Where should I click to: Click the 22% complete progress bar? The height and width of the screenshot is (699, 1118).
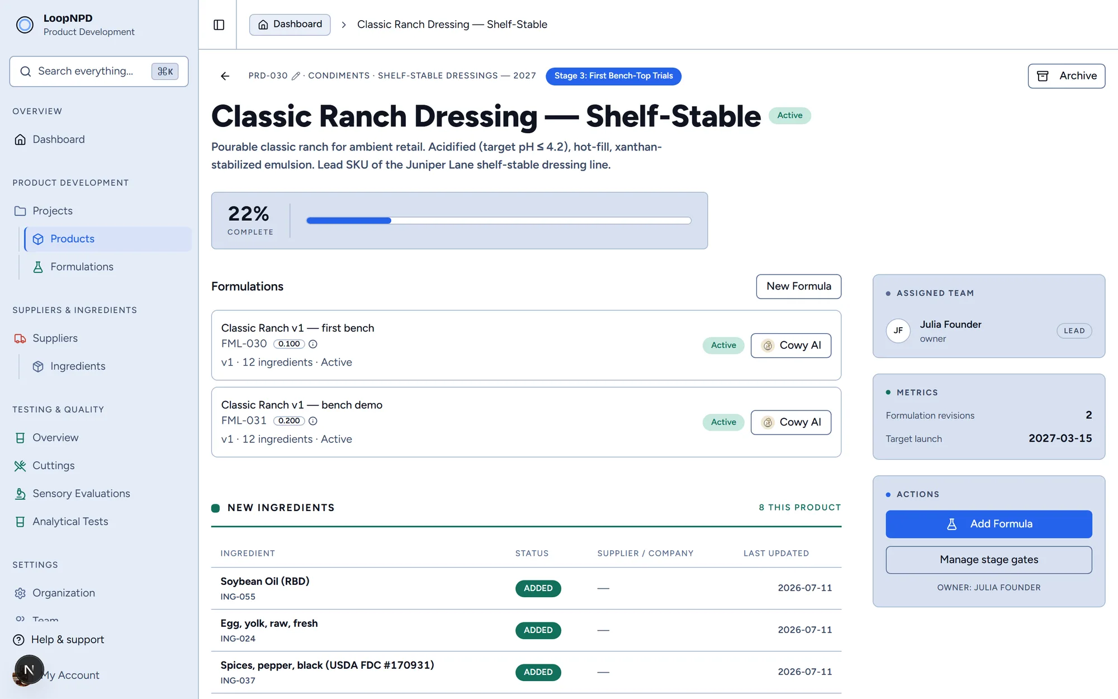tap(499, 221)
